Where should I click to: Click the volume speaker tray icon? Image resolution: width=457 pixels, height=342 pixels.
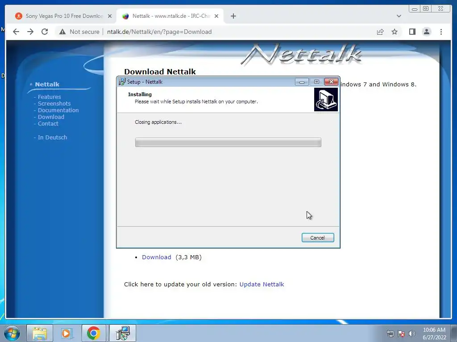coord(412,334)
